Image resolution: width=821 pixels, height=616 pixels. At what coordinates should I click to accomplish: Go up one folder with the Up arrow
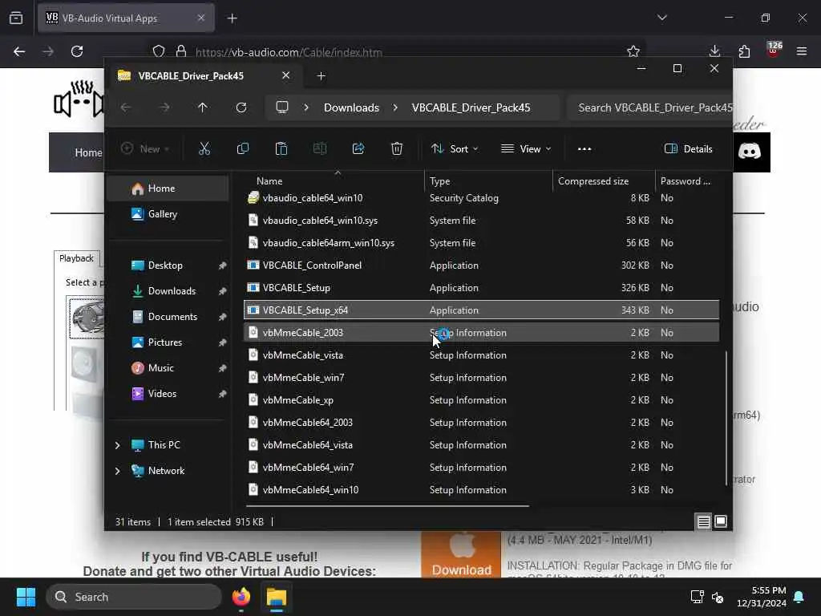click(x=203, y=107)
